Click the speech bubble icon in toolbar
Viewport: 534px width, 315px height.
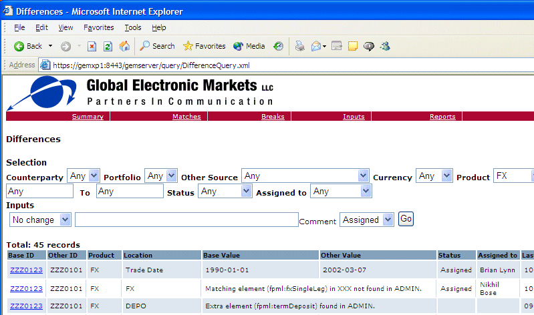point(369,46)
